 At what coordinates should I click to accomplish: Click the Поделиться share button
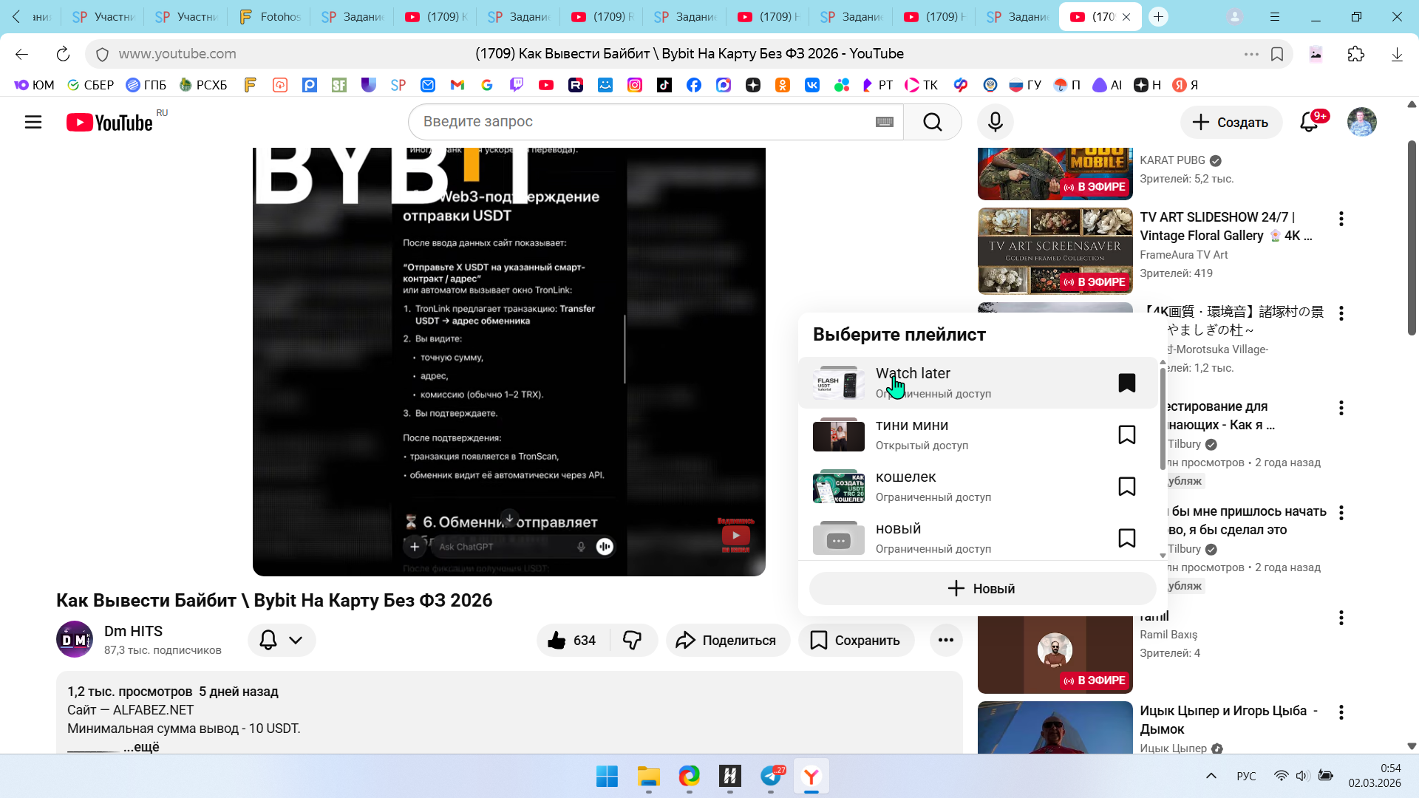tap(727, 641)
